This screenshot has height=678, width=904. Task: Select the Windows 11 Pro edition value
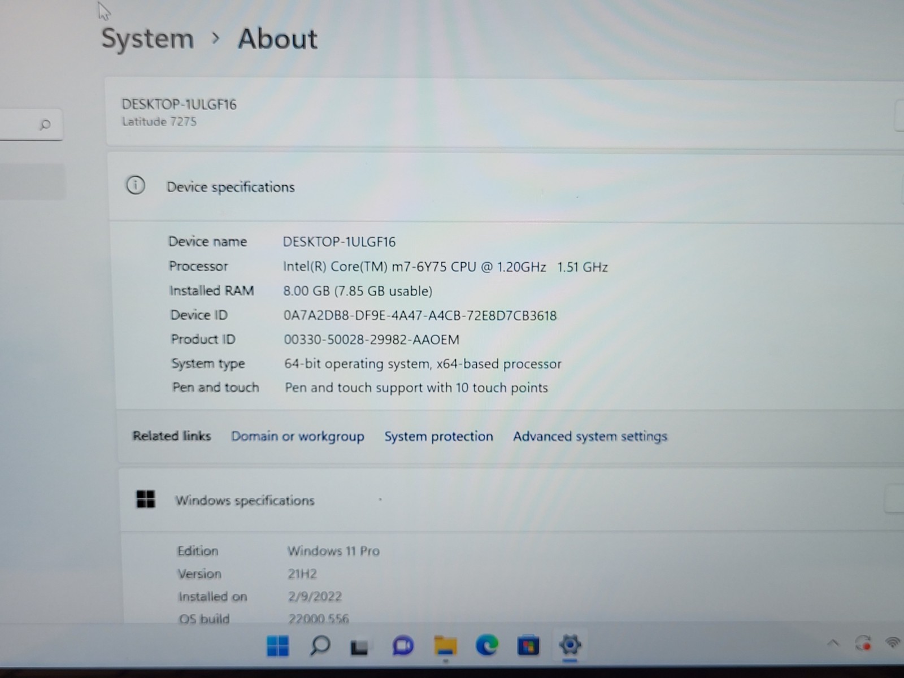pos(333,551)
